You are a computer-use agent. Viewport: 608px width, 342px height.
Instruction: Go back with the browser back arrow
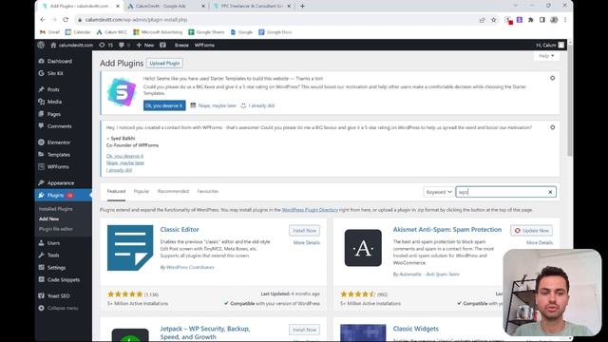tap(43, 20)
